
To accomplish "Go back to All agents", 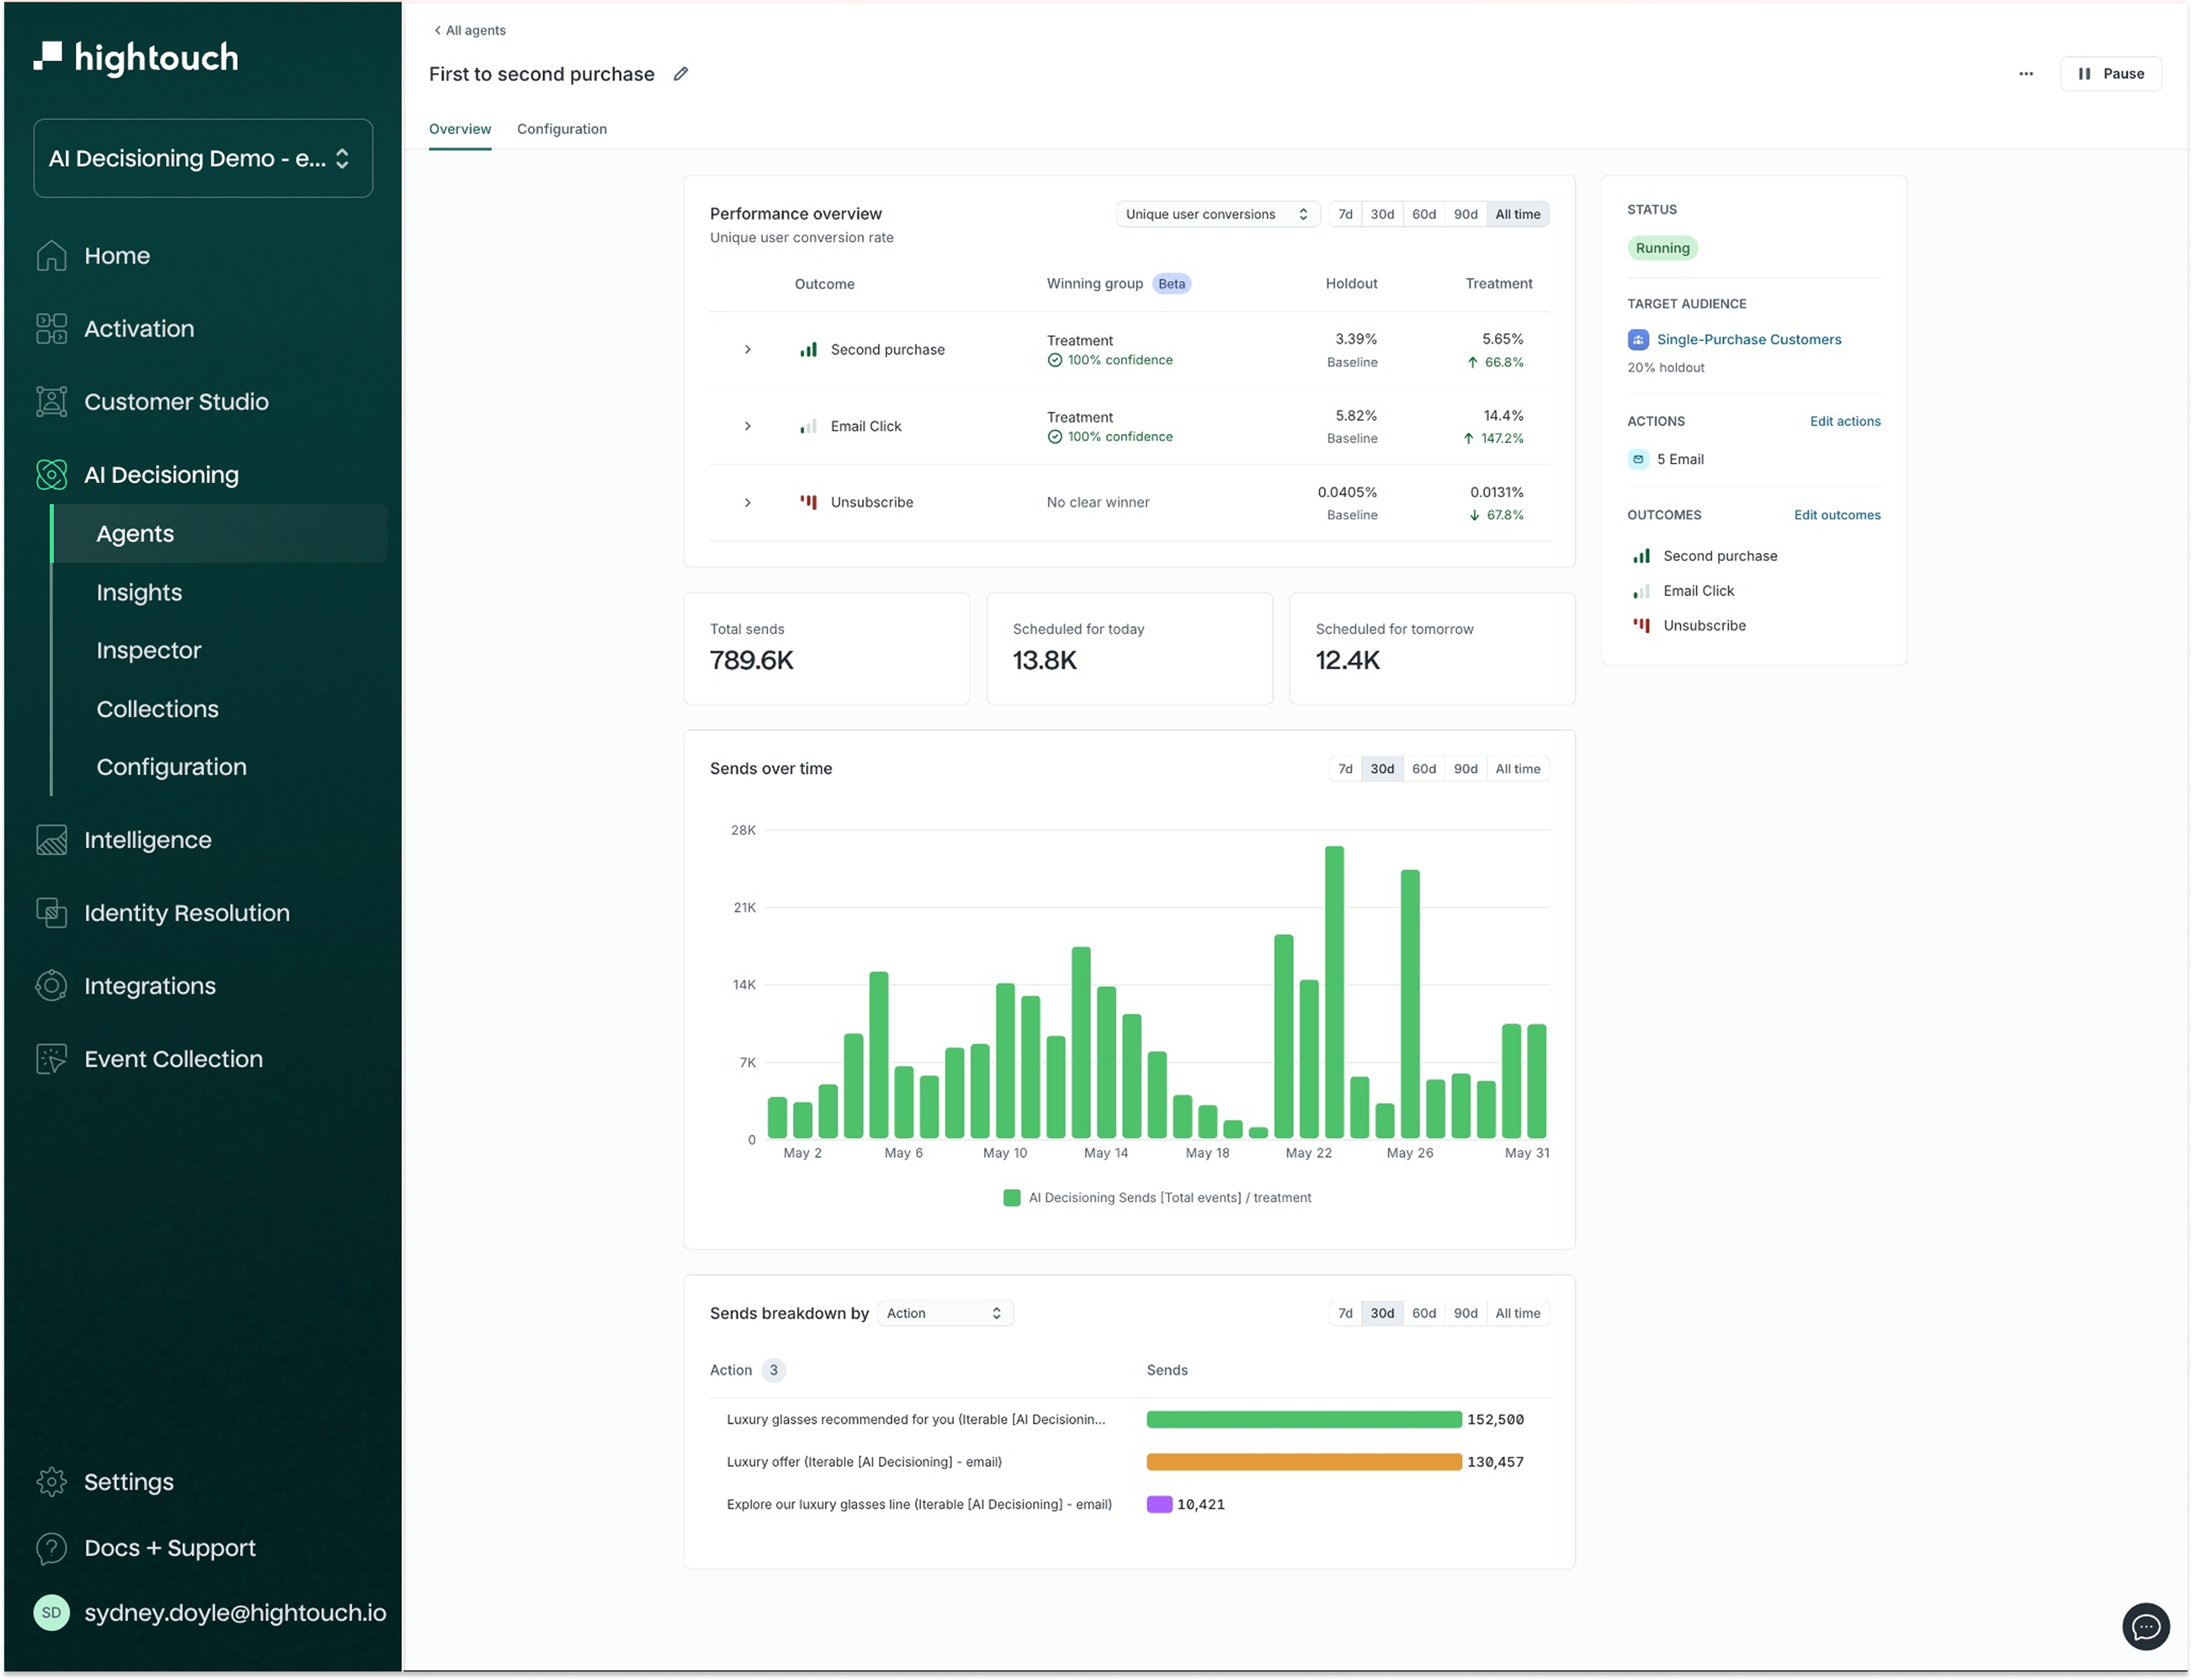I will (x=469, y=30).
